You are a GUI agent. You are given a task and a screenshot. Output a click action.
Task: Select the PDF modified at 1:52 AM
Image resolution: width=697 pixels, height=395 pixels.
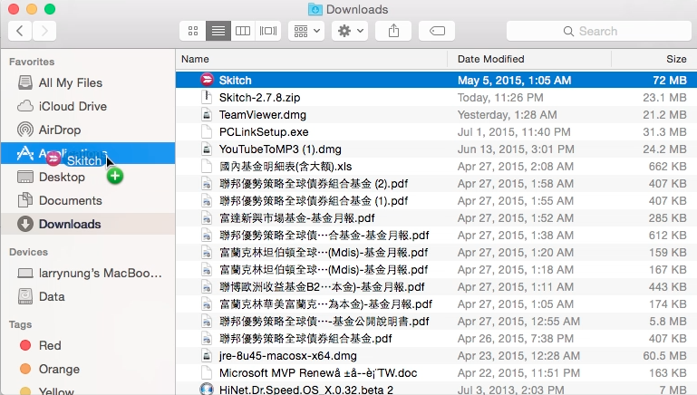[437, 218]
